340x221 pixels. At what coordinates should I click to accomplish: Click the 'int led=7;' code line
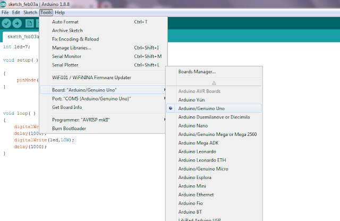[16, 47]
